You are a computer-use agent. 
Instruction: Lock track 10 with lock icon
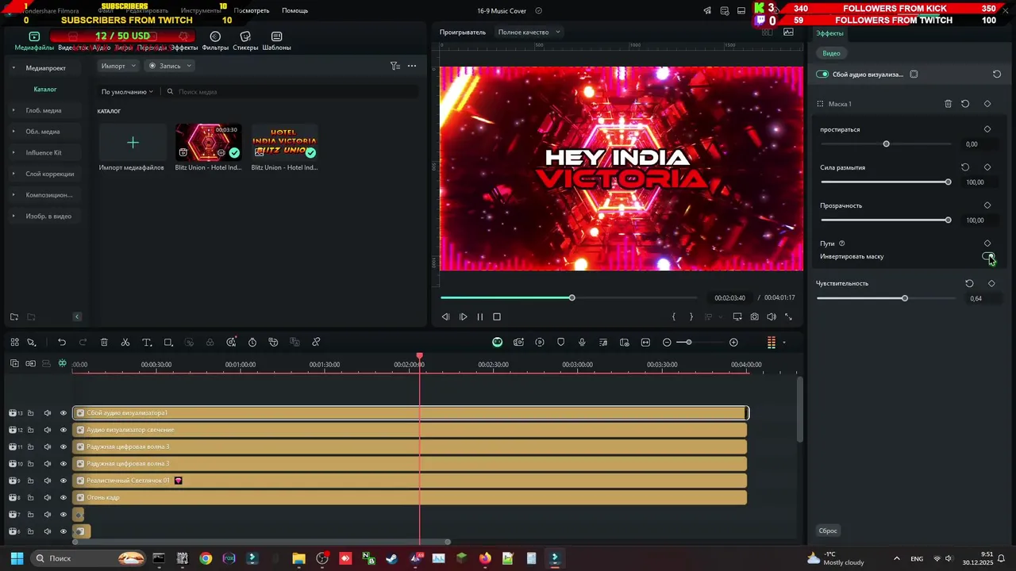pyautogui.click(x=30, y=464)
